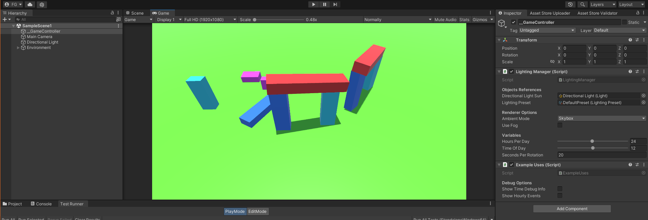The width and height of the screenshot is (648, 220).
Task: Edit the _GameController name field
Action: click(x=569, y=22)
